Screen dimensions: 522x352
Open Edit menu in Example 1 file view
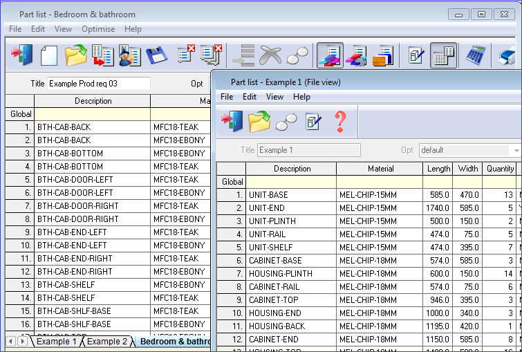click(250, 97)
